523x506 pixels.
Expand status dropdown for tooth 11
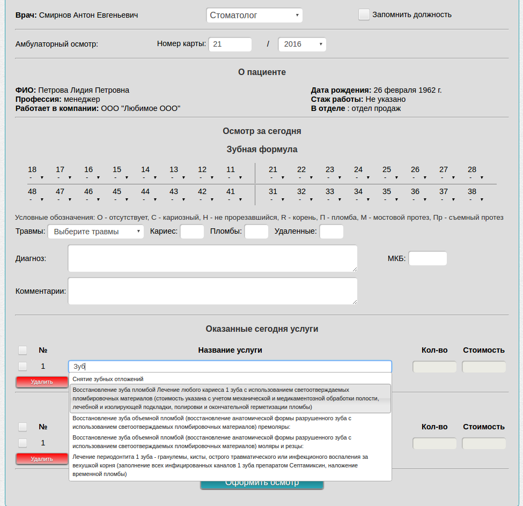pyautogui.click(x=235, y=177)
